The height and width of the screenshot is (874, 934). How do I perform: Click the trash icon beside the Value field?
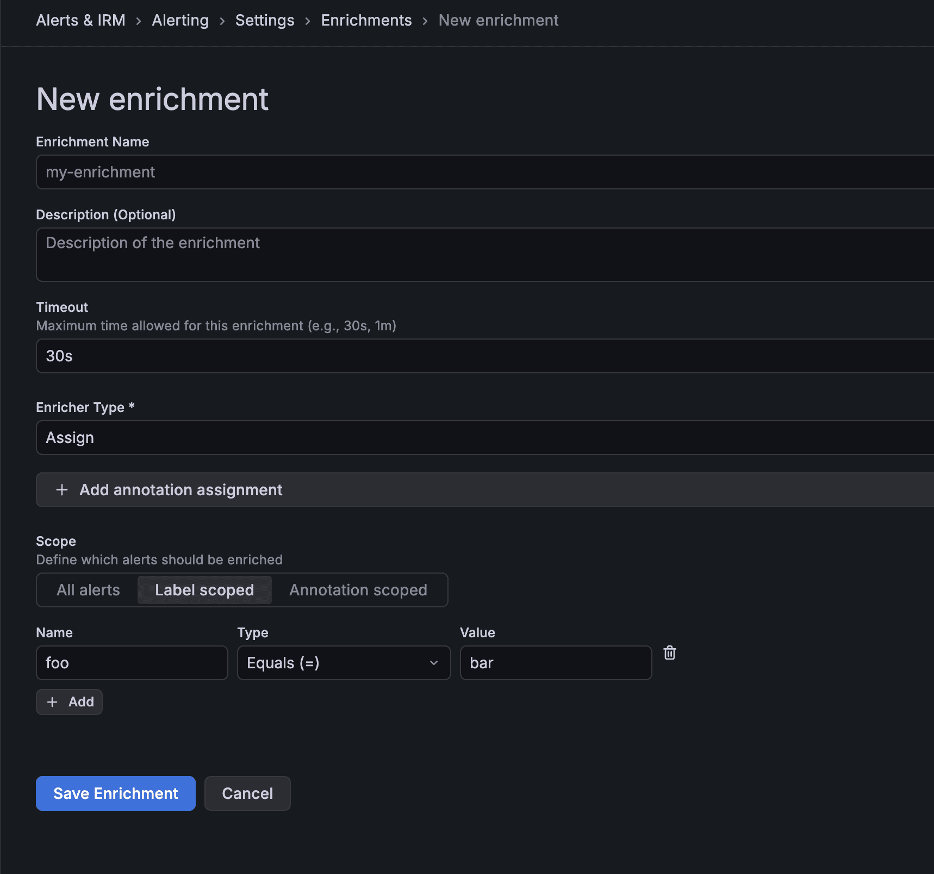coord(670,653)
